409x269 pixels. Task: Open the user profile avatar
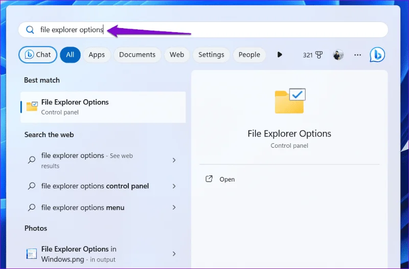click(338, 55)
